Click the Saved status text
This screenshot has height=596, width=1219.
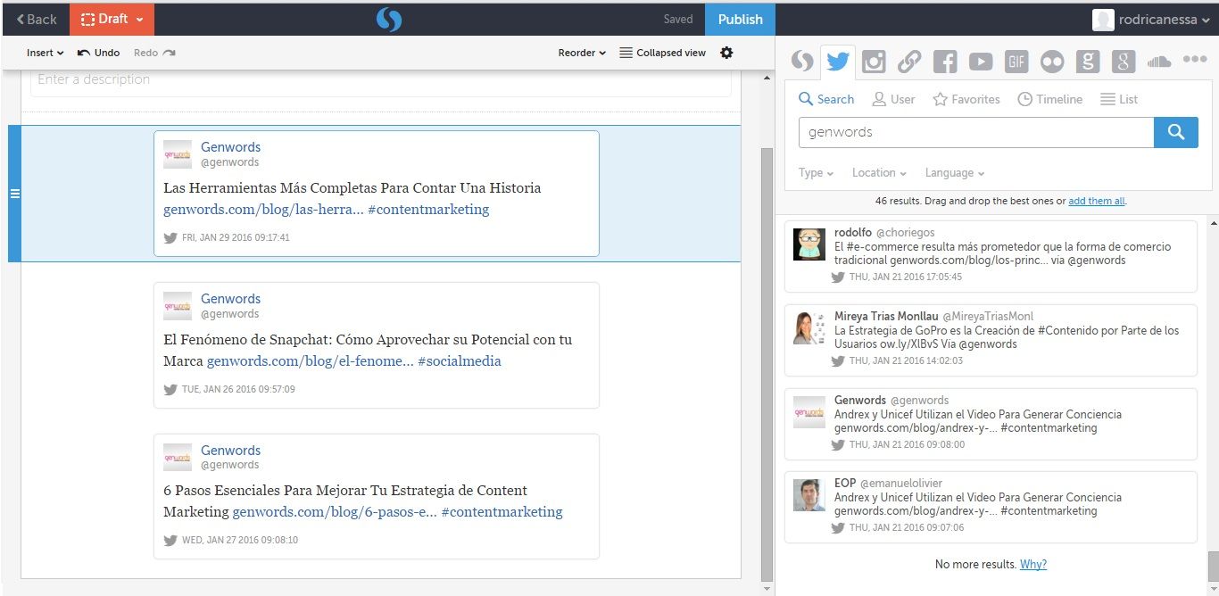pyautogui.click(x=678, y=19)
